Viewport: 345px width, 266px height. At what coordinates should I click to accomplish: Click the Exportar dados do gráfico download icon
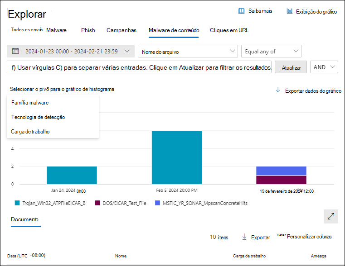click(x=278, y=90)
